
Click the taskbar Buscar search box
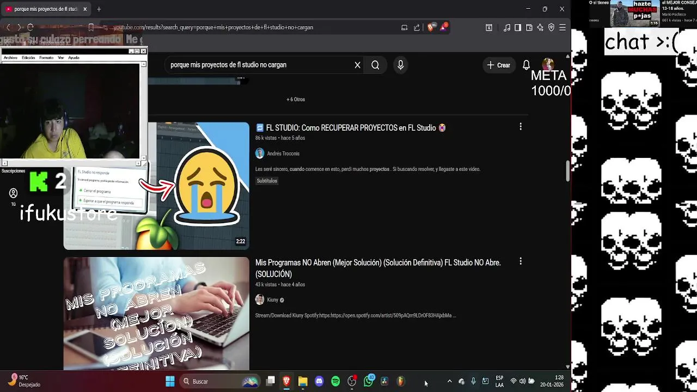pyautogui.click(x=219, y=381)
